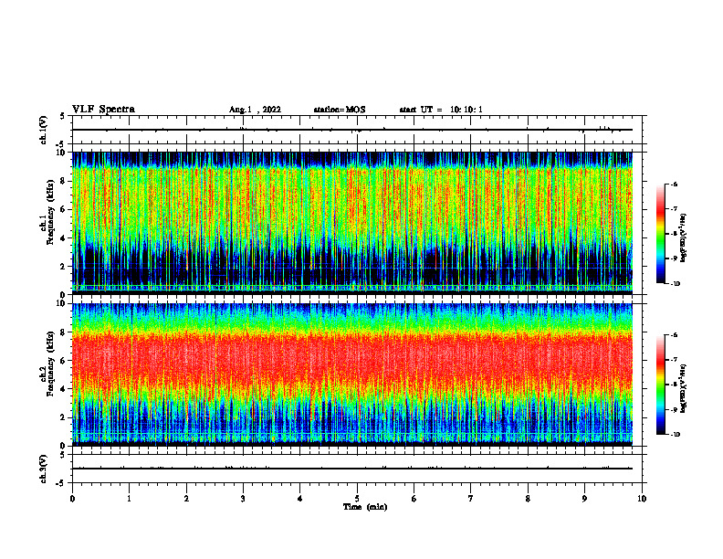Click the "8" tick on the time axis
The image size is (723, 559).
click(x=528, y=499)
